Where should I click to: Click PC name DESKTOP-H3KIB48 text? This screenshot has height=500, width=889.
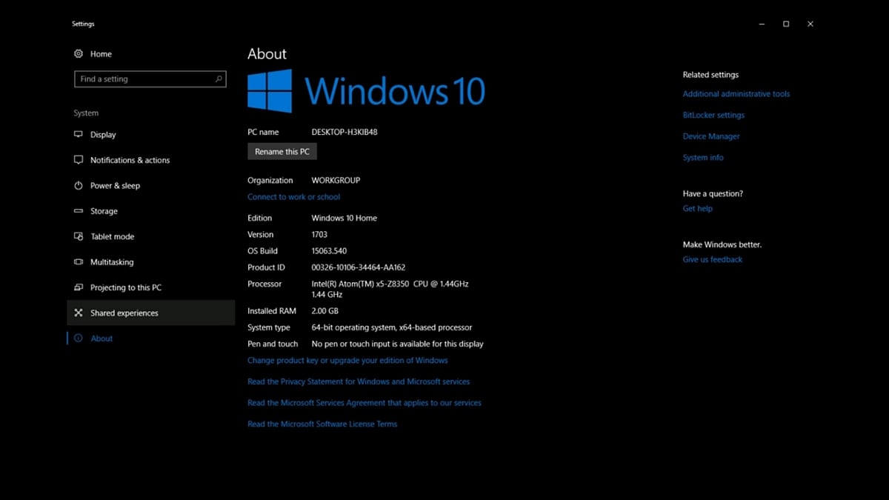coord(344,132)
